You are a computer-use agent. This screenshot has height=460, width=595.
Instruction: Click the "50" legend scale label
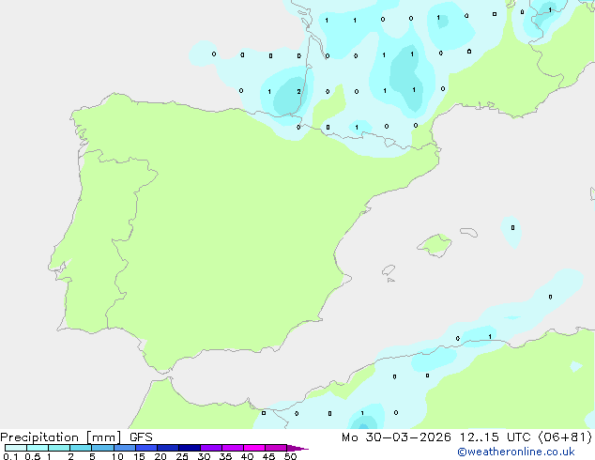[x=290, y=456]
